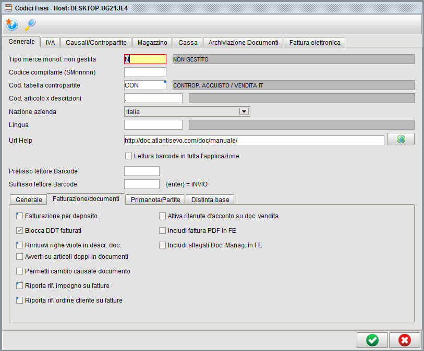The image size is (424, 351).
Task: Open the Codici Fissi window icon
Action: [x=7, y=8]
